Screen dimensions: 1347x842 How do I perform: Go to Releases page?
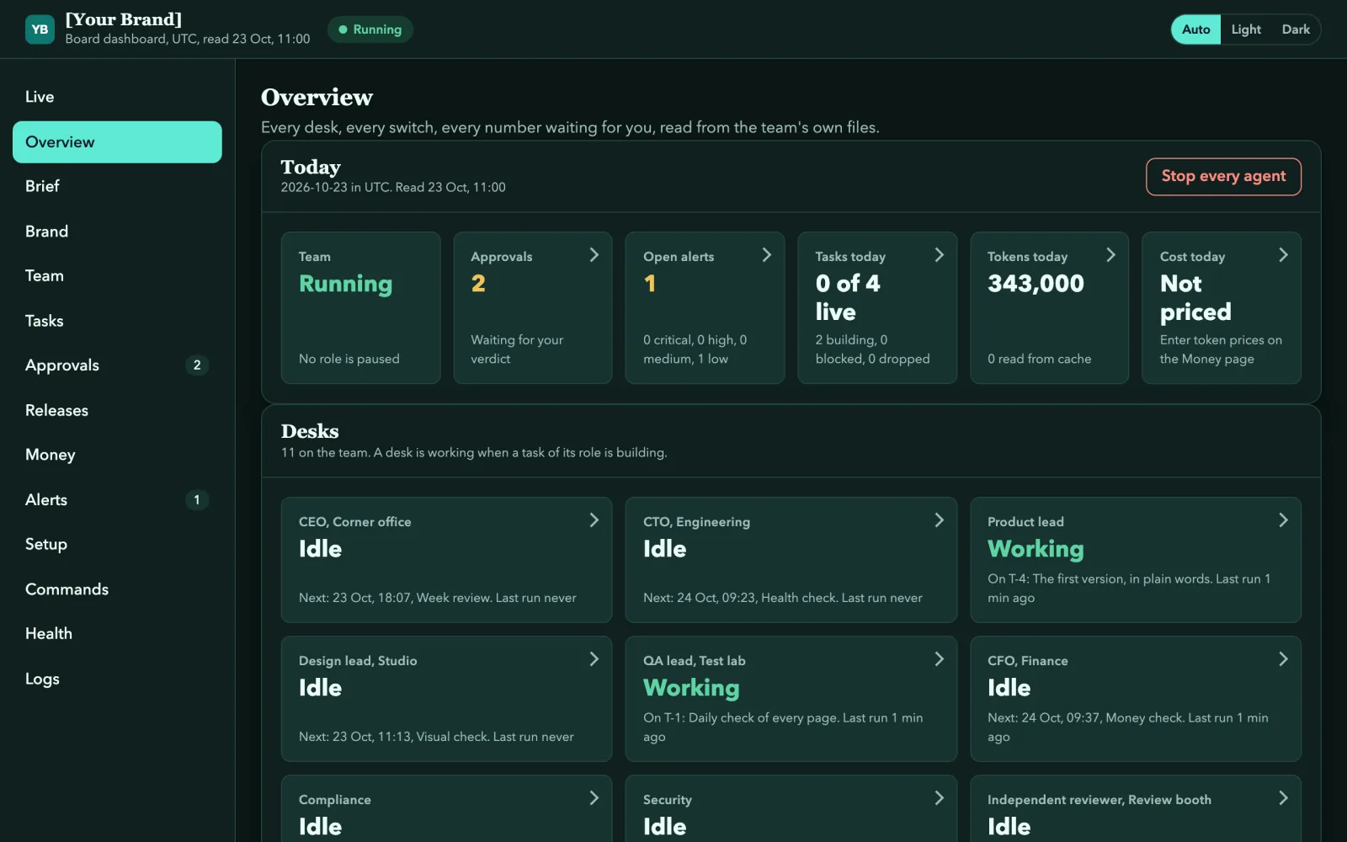pos(117,410)
